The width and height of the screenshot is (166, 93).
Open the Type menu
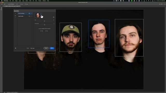click(23, 1)
